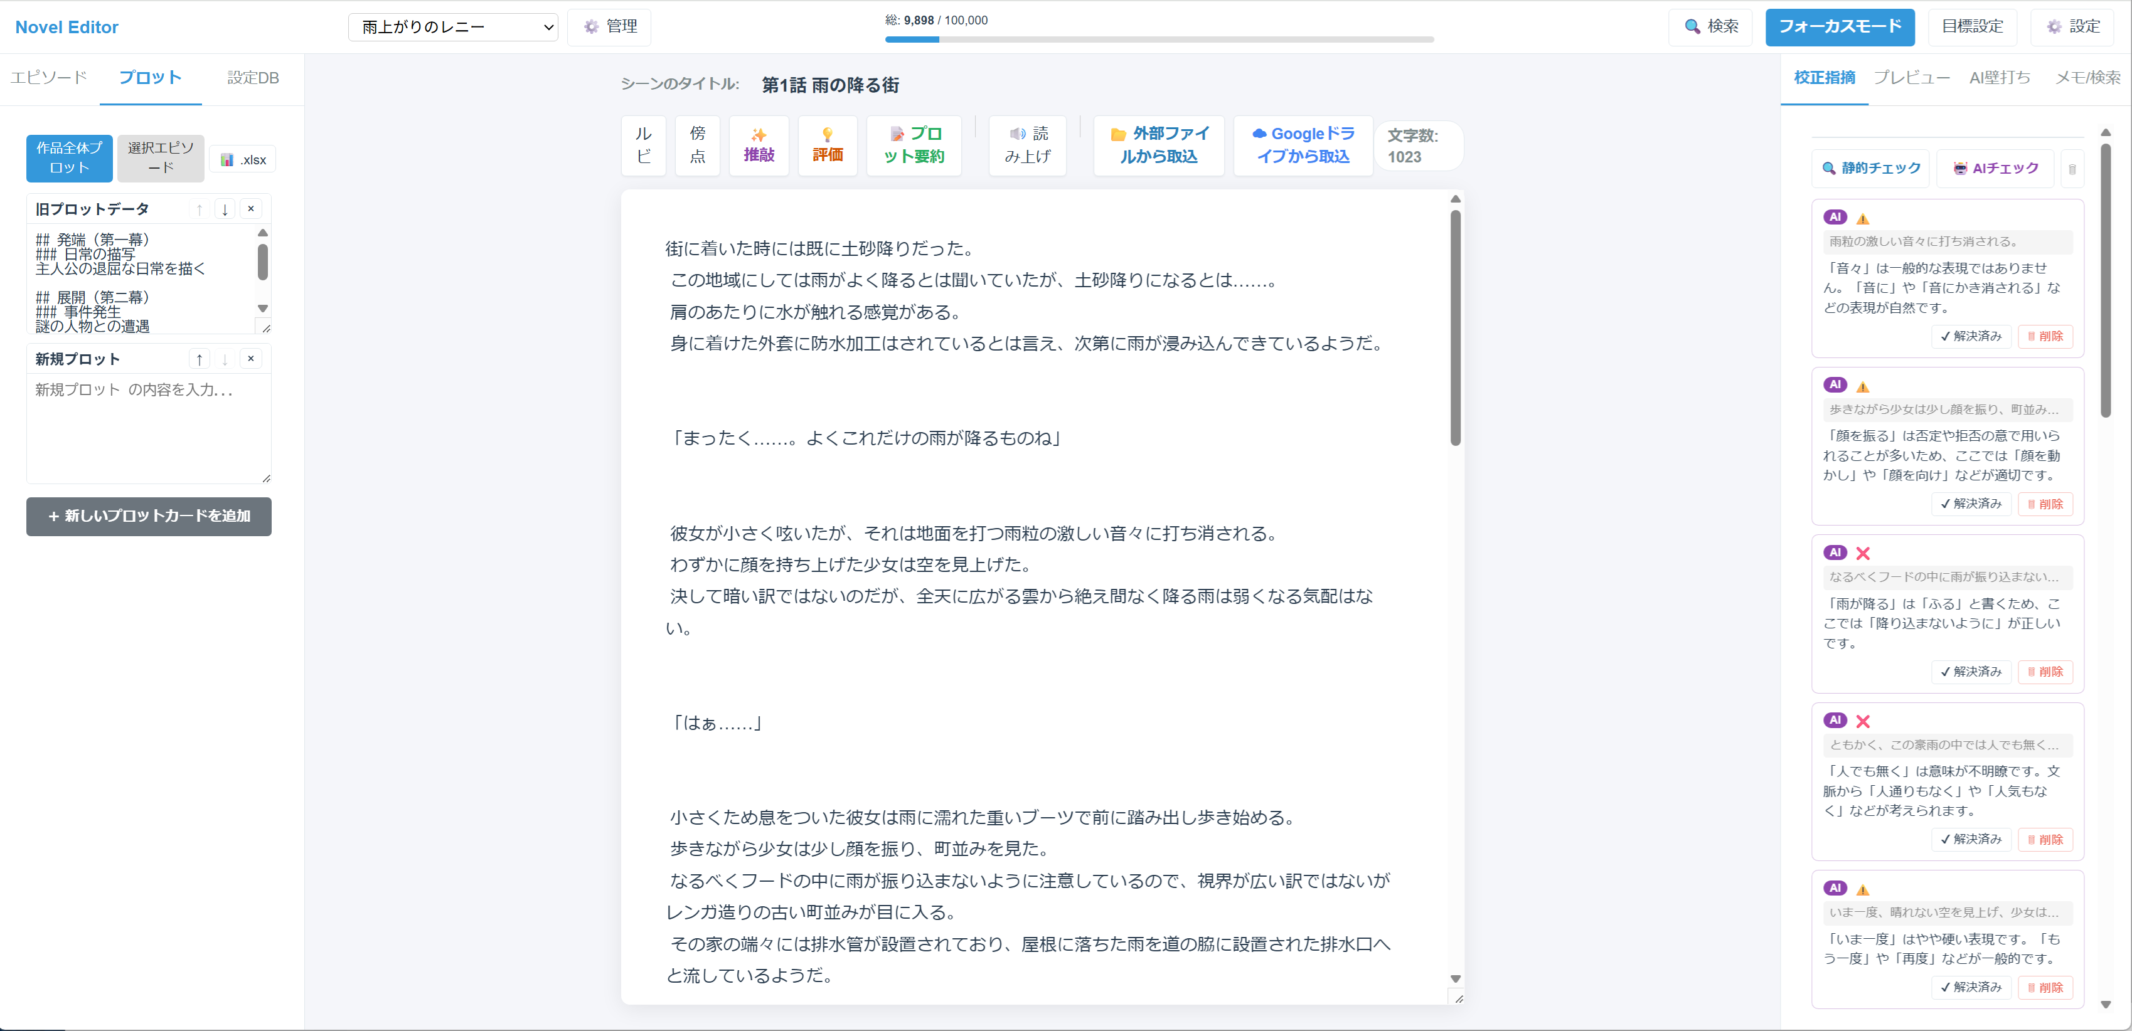
Task: Run 静的チェック static check
Action: pos(1870,168)
